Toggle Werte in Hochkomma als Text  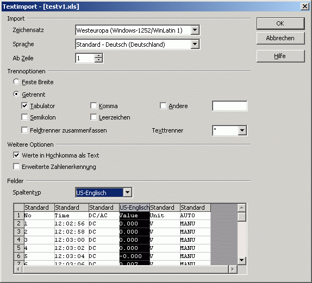point(16,155)
